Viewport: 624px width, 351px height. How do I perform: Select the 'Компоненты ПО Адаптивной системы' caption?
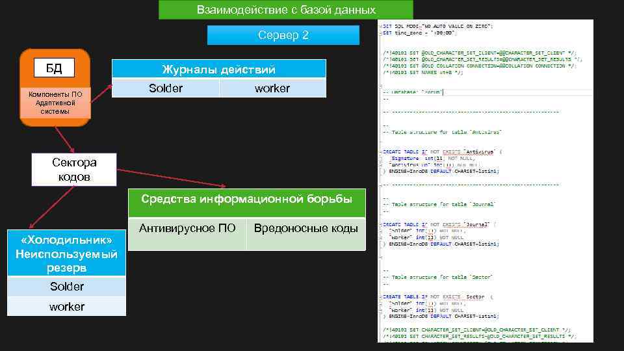(x=55, y=103)
